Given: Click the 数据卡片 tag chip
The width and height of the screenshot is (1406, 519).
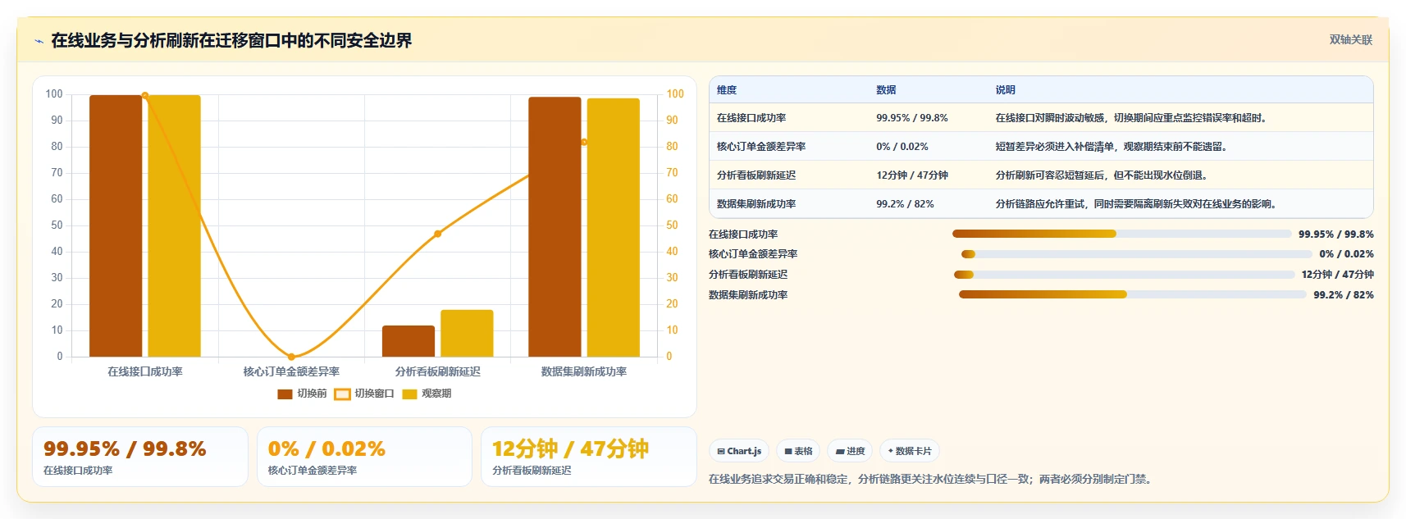Looking at the screenshot, I should point(910,451).
